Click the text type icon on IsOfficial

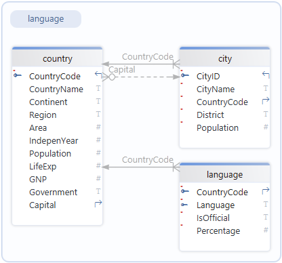[x=266, y=217]
